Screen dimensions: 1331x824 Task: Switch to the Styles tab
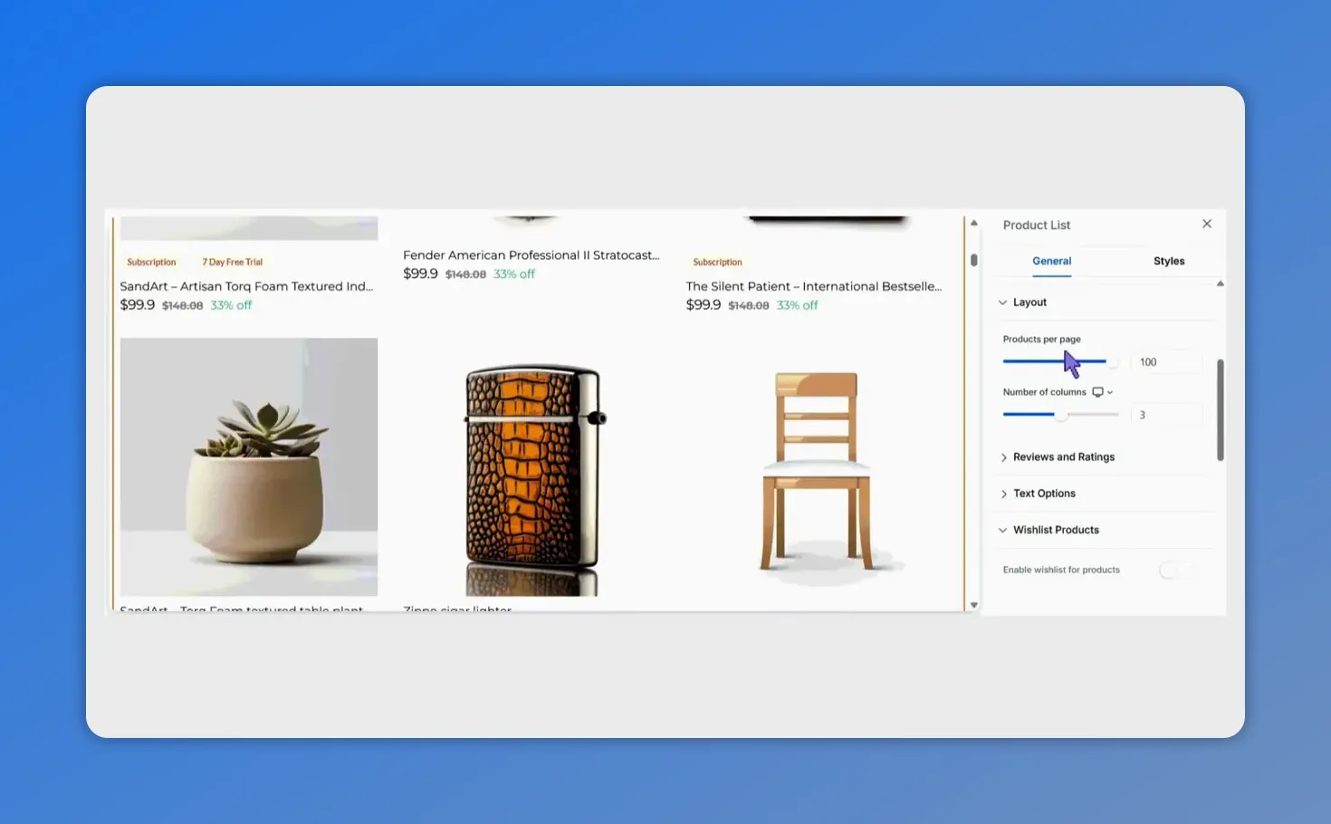pyautogui.click(x=1168, y=261)
